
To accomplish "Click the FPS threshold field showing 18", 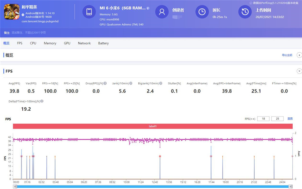I will pyautogui.click(x=263, y=119).
